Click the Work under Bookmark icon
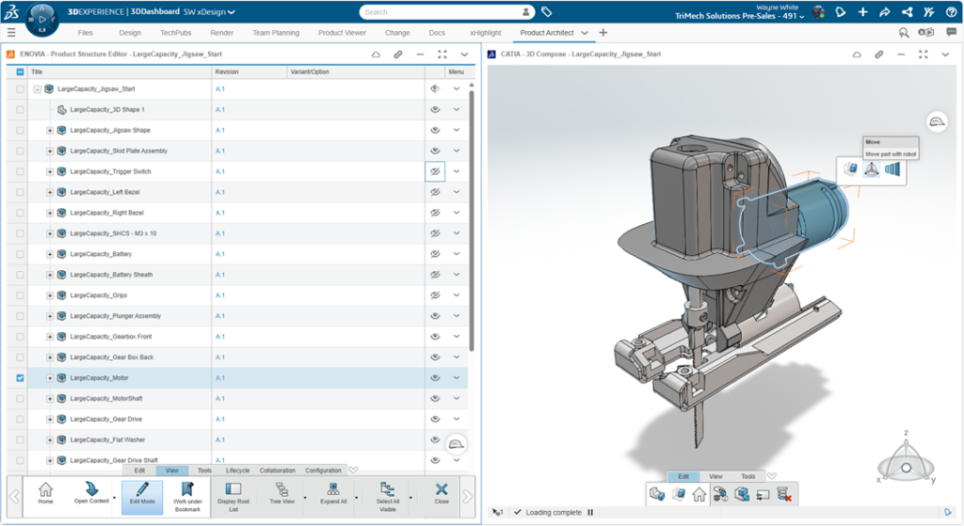 (187, 489)
